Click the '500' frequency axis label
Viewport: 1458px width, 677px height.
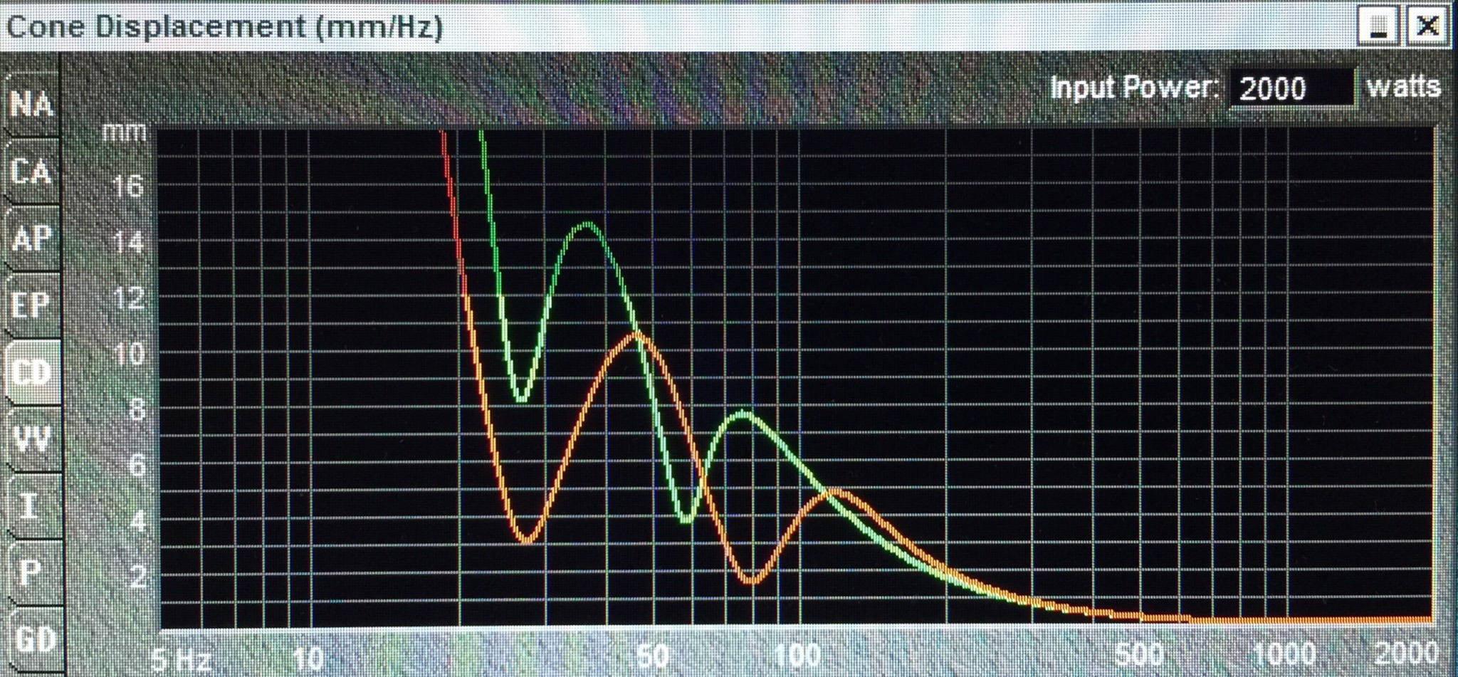click(1140, 654)
